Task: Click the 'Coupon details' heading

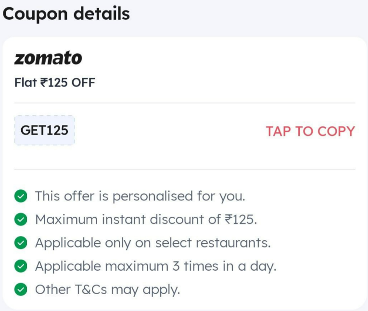Action: click(x=66, y=14)
